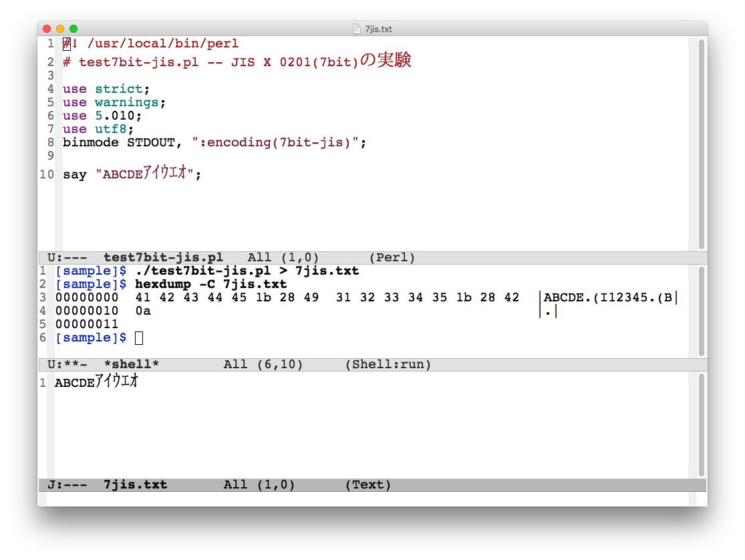Click the 'use strict;' line
Viewport: 745px width, 560px height.
coord(106,90)
